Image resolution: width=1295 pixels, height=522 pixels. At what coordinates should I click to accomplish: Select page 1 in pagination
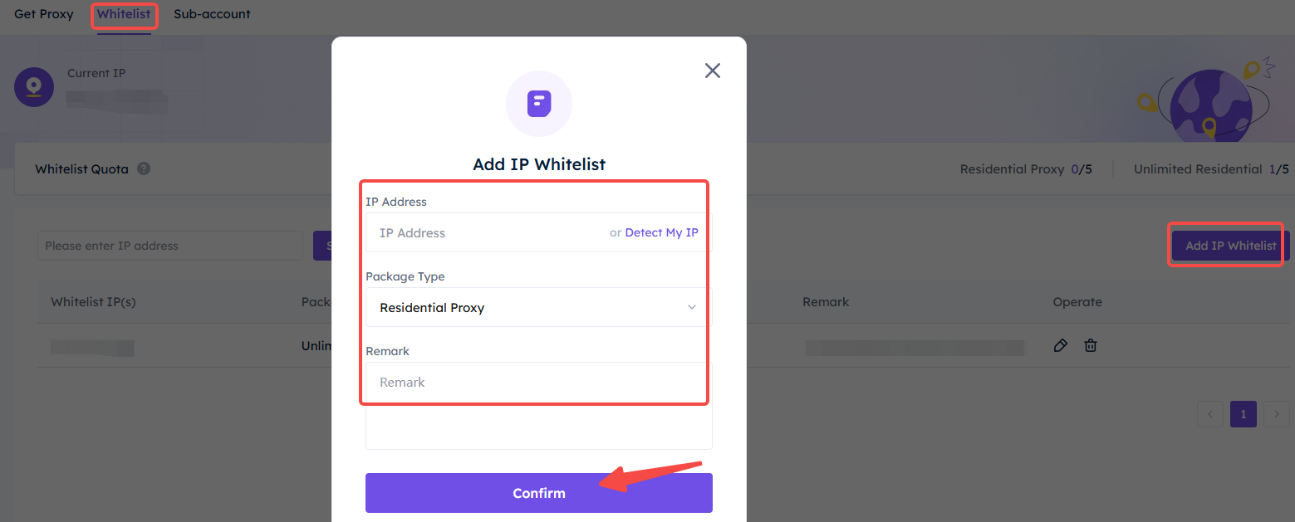1243,413
